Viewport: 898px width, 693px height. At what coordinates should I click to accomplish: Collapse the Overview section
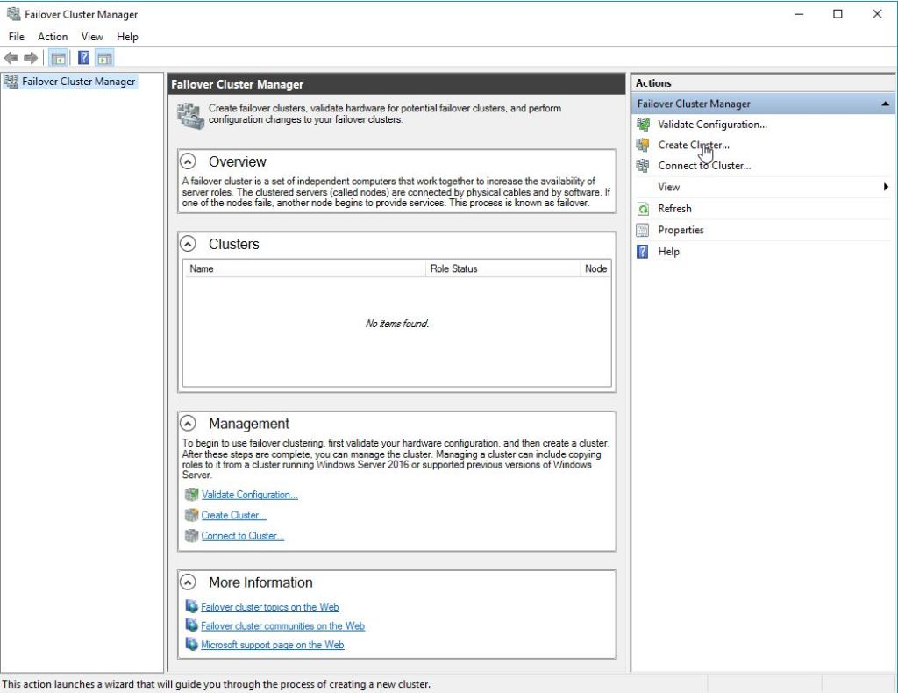(x=188, y=161)
